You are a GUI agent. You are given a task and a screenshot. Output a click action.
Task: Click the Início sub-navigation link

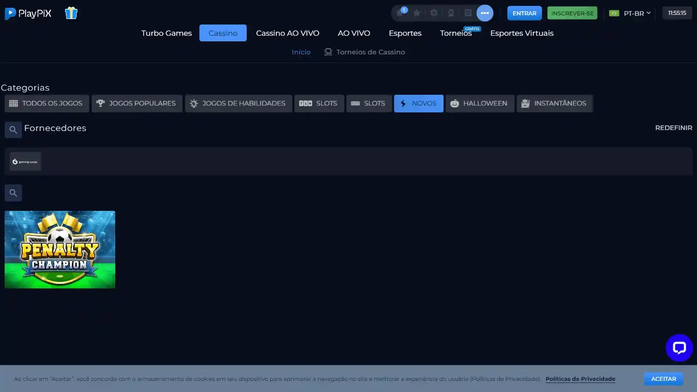pos(301,52)
